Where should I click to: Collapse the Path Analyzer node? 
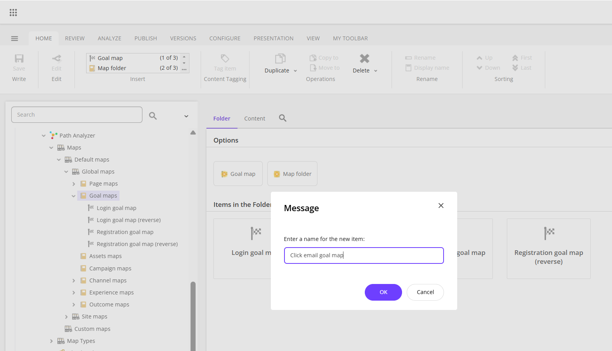click(43, 136)
